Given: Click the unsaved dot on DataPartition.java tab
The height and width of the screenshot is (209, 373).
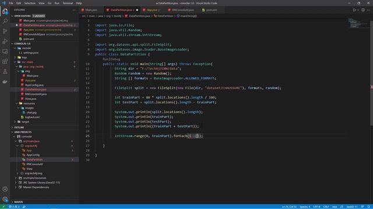Looking at the screenshot, I should pyautogui.click(x=137, y=10).
